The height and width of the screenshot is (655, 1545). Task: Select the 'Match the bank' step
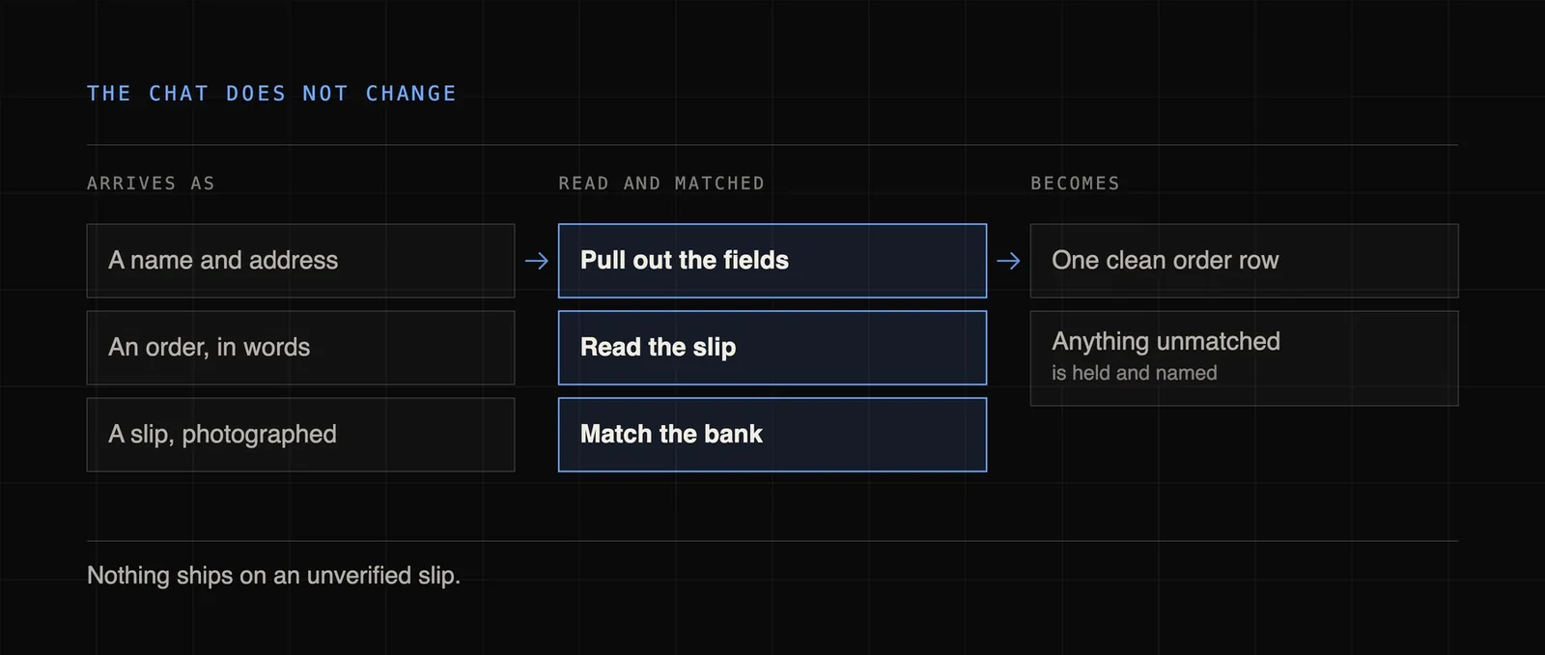coord(772,435)
